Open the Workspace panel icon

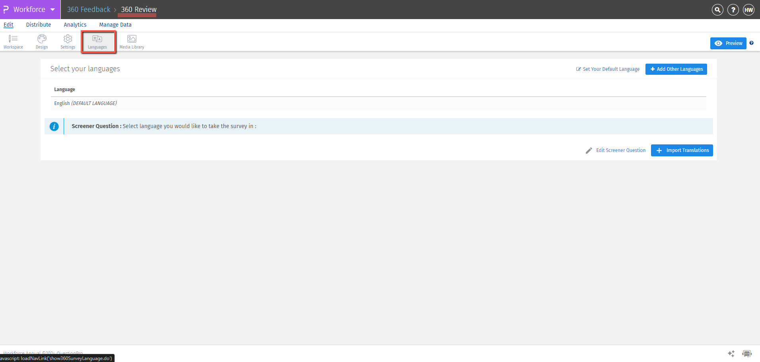click(x=13, y=39)
